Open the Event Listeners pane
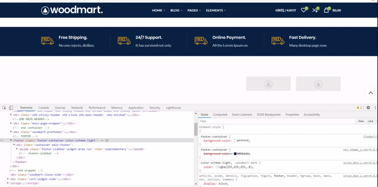Viewport: 378px width, 187px height. (242, 115)
